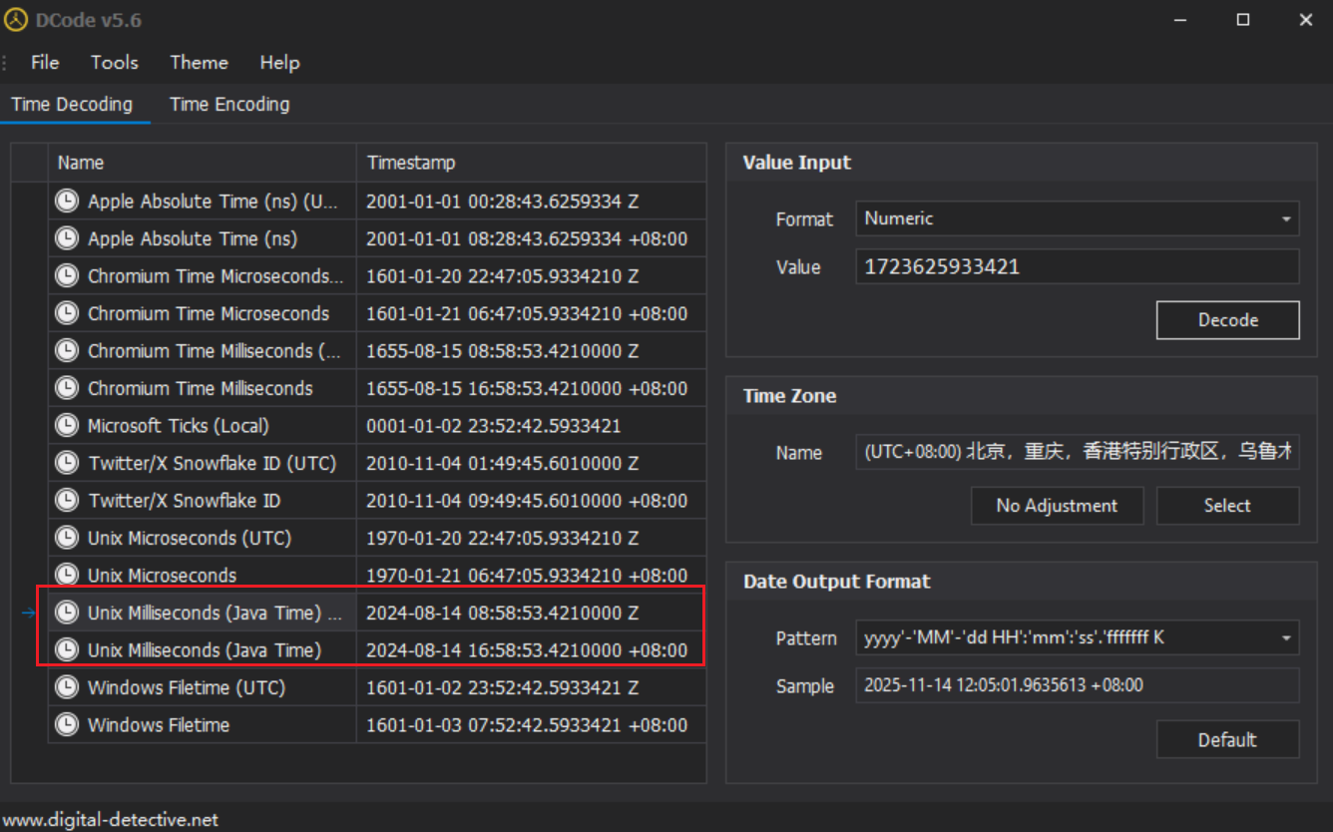Click the Select time zone button
The image size is (1333, 832).
pyautogui.click(x=1227, y=506)
